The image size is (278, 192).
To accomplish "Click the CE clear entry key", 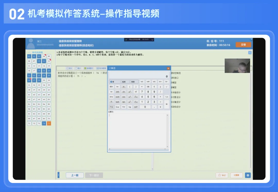I will click(x=148, y=87).
